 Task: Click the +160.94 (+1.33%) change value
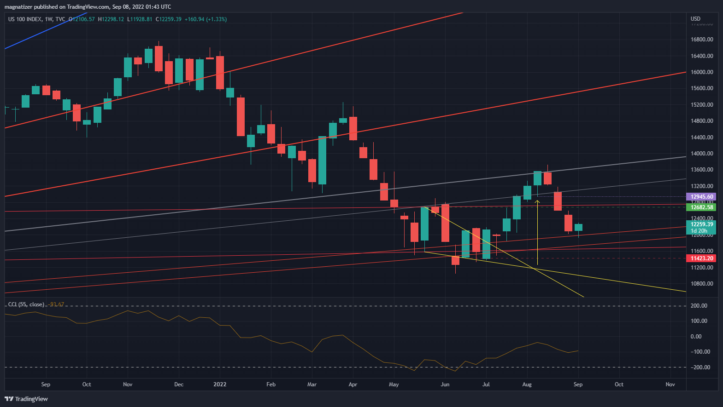206,19
